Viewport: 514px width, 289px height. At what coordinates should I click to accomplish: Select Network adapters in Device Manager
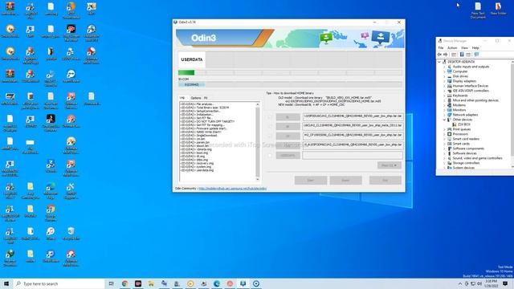pos(465,115)
